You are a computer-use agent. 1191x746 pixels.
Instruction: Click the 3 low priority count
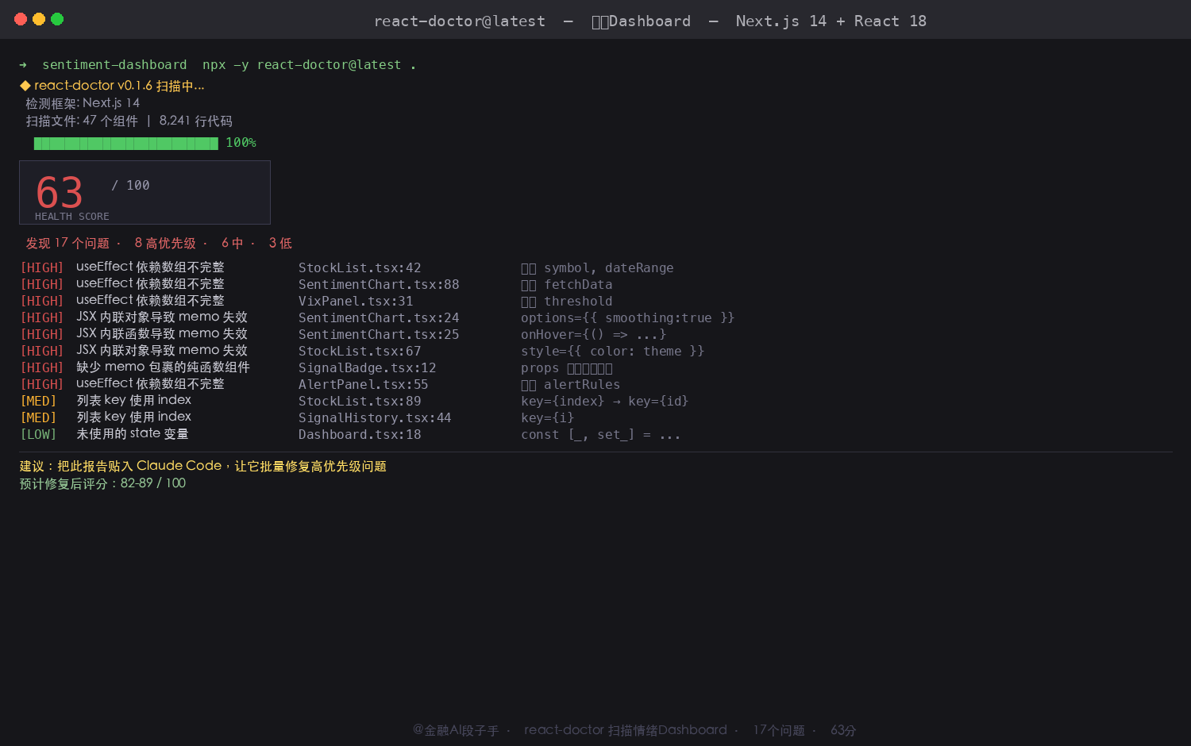point(280,243)
